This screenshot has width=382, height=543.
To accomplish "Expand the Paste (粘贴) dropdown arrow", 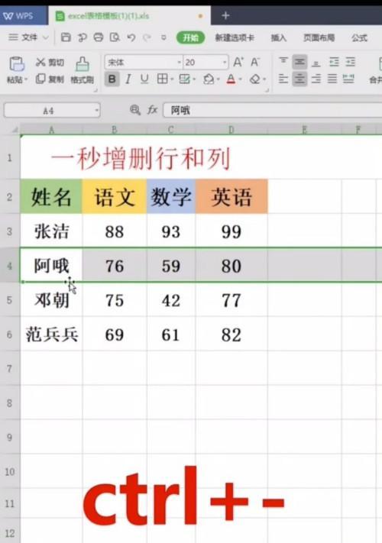I will 26,80.
